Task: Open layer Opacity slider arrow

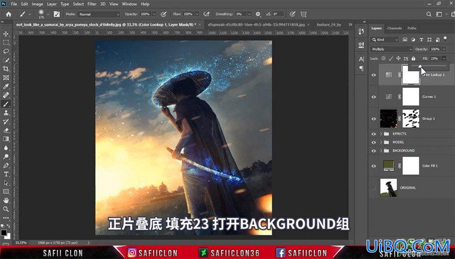Action: coord(443,49)
